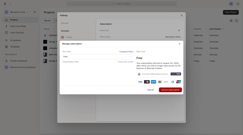The height and width of the screenshot is (135, 243).
Task: Click the Diners Club logo
Action: (x=172, y=82)
